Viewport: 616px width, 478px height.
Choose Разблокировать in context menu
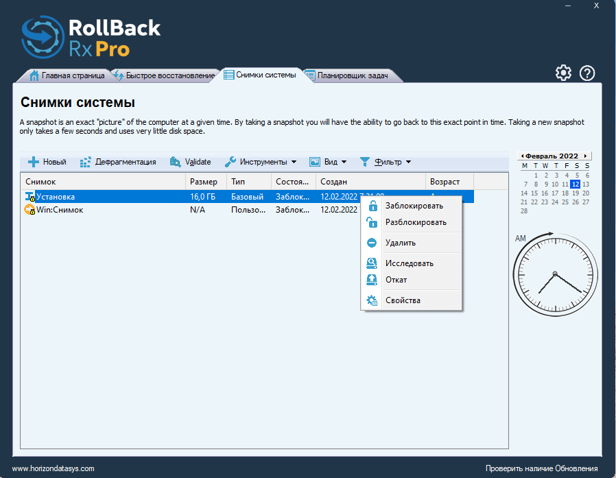(x=412, y=222)
